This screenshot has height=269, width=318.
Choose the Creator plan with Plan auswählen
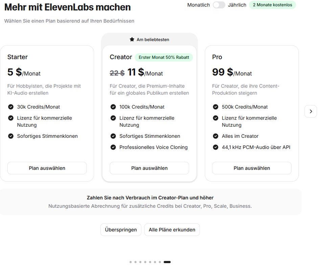(x=150, y=168)
